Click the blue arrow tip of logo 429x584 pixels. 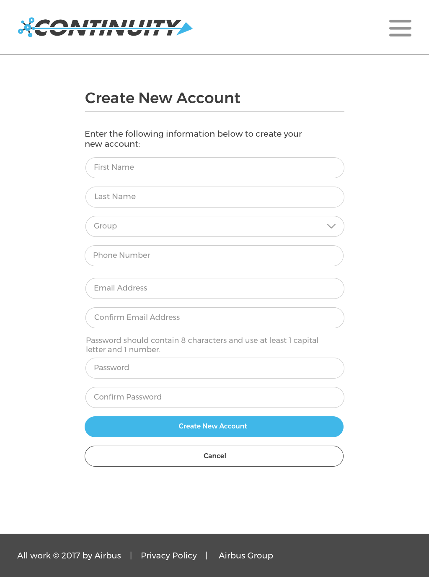tap(185, 29)
